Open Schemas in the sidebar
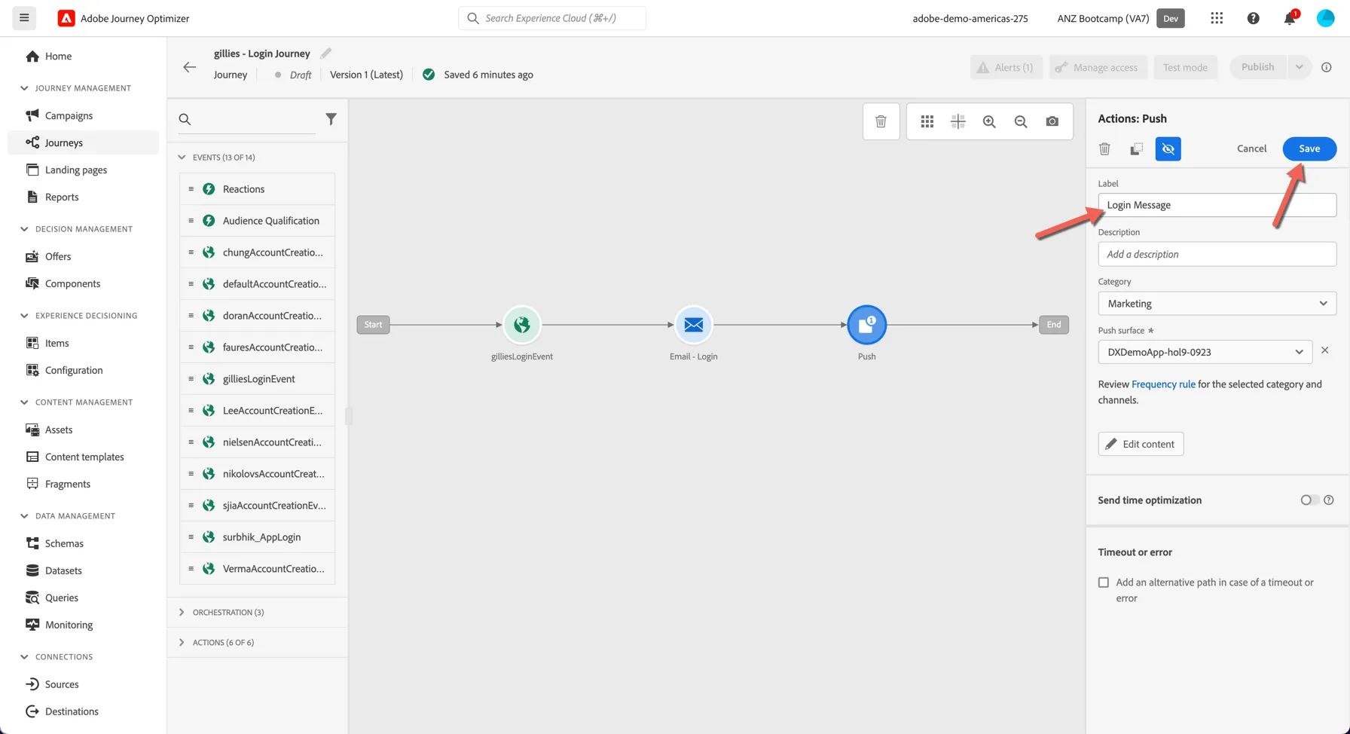Viewport: 1350px width, 734px height. (x=64, y=543)
